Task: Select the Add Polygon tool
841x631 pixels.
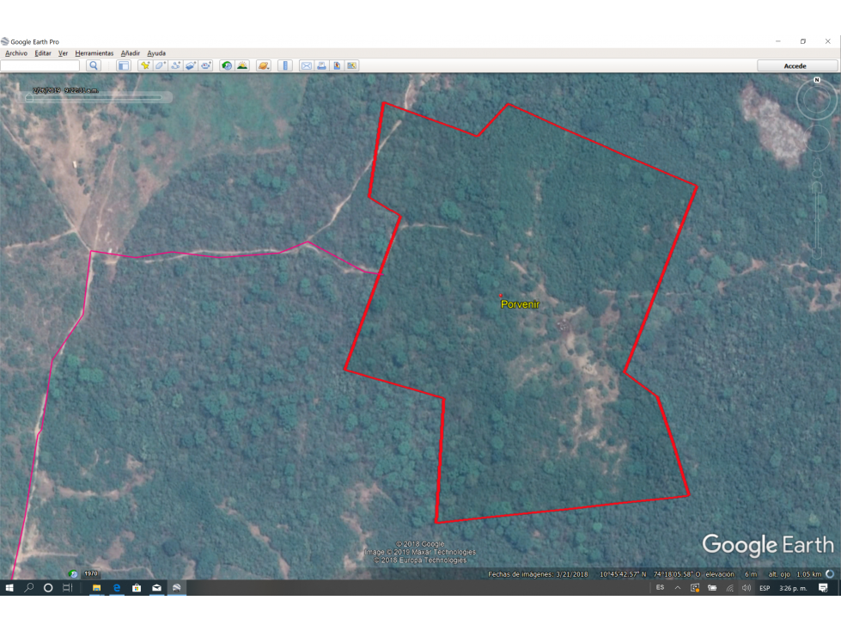Action: coord(160,65)
